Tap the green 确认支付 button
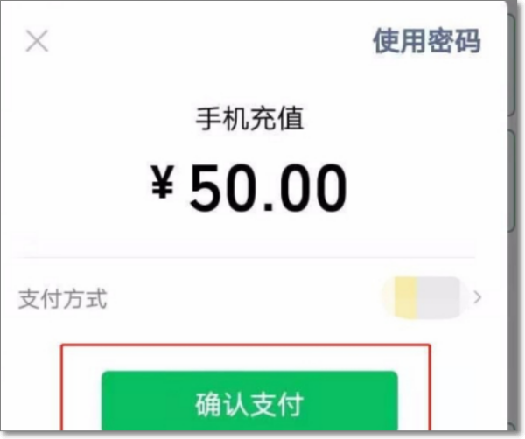Screen dimensions: 525x439 click(x=249, y=401)
